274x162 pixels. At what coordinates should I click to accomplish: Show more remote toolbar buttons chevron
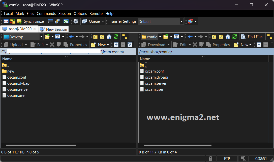click(x=271, y=43)
